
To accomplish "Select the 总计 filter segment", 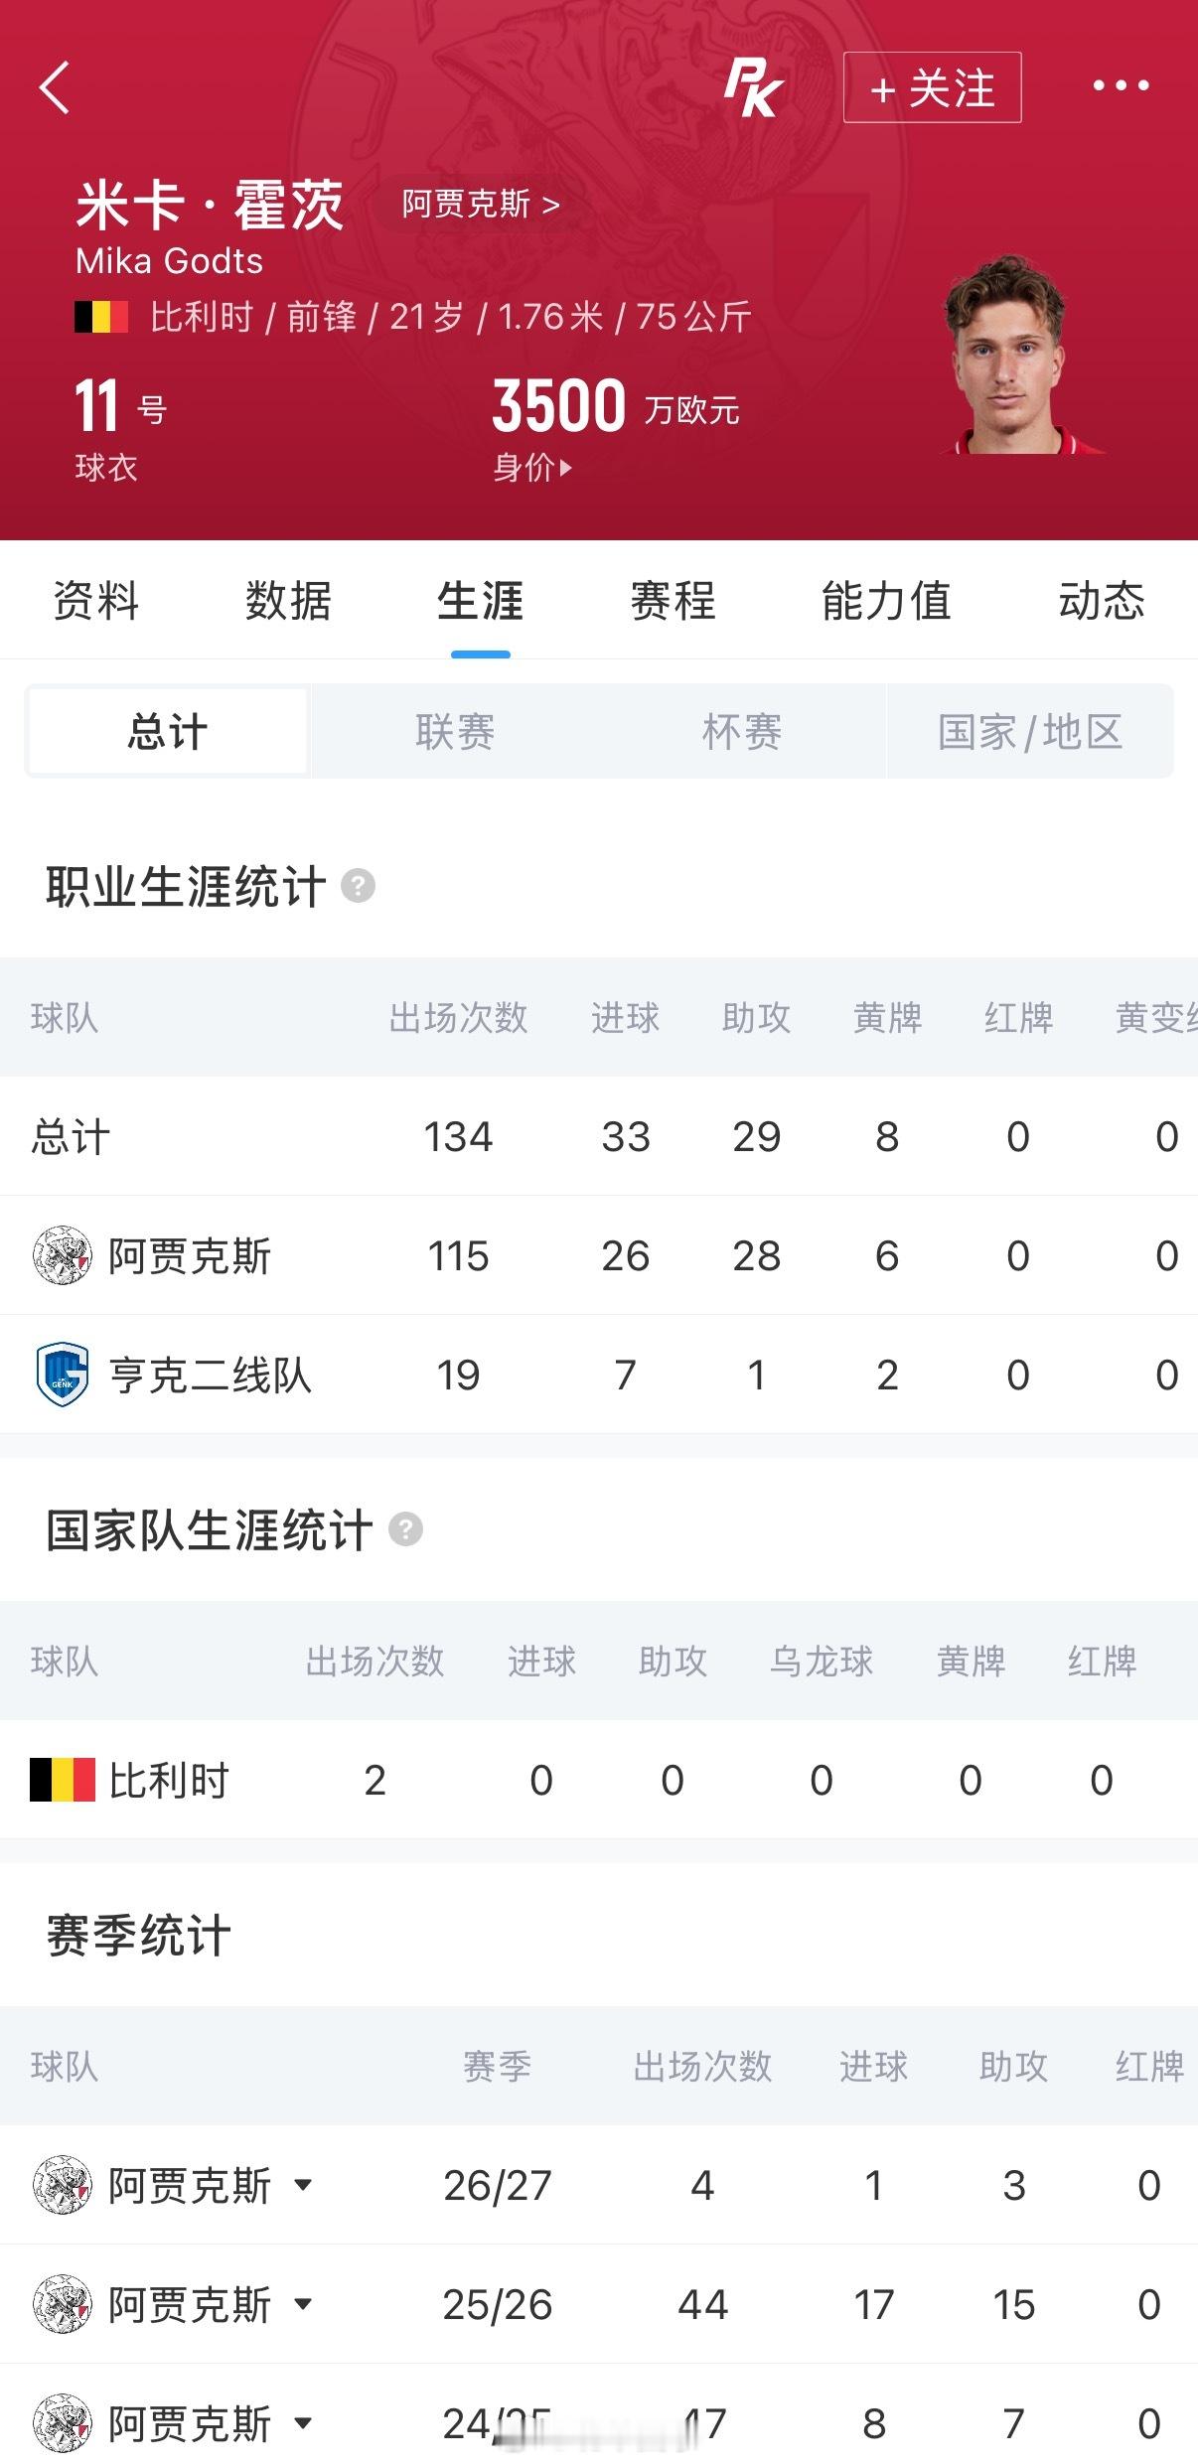I will click(x=168, y=731).
